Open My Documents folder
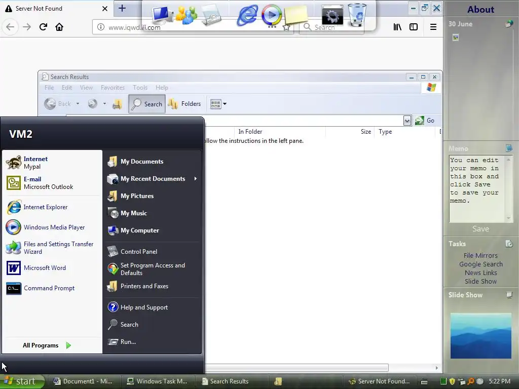The image size is (519, 389). [152, 162]
